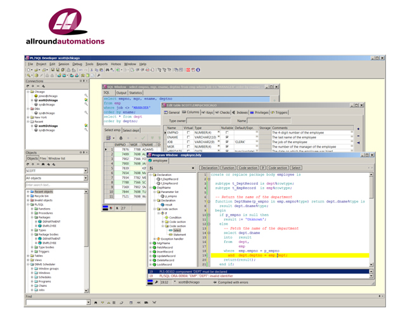Toggle Nullable checkbox for MGR column
The height and width of the screenshot is (312, 412).
click(x=227, y=147)
